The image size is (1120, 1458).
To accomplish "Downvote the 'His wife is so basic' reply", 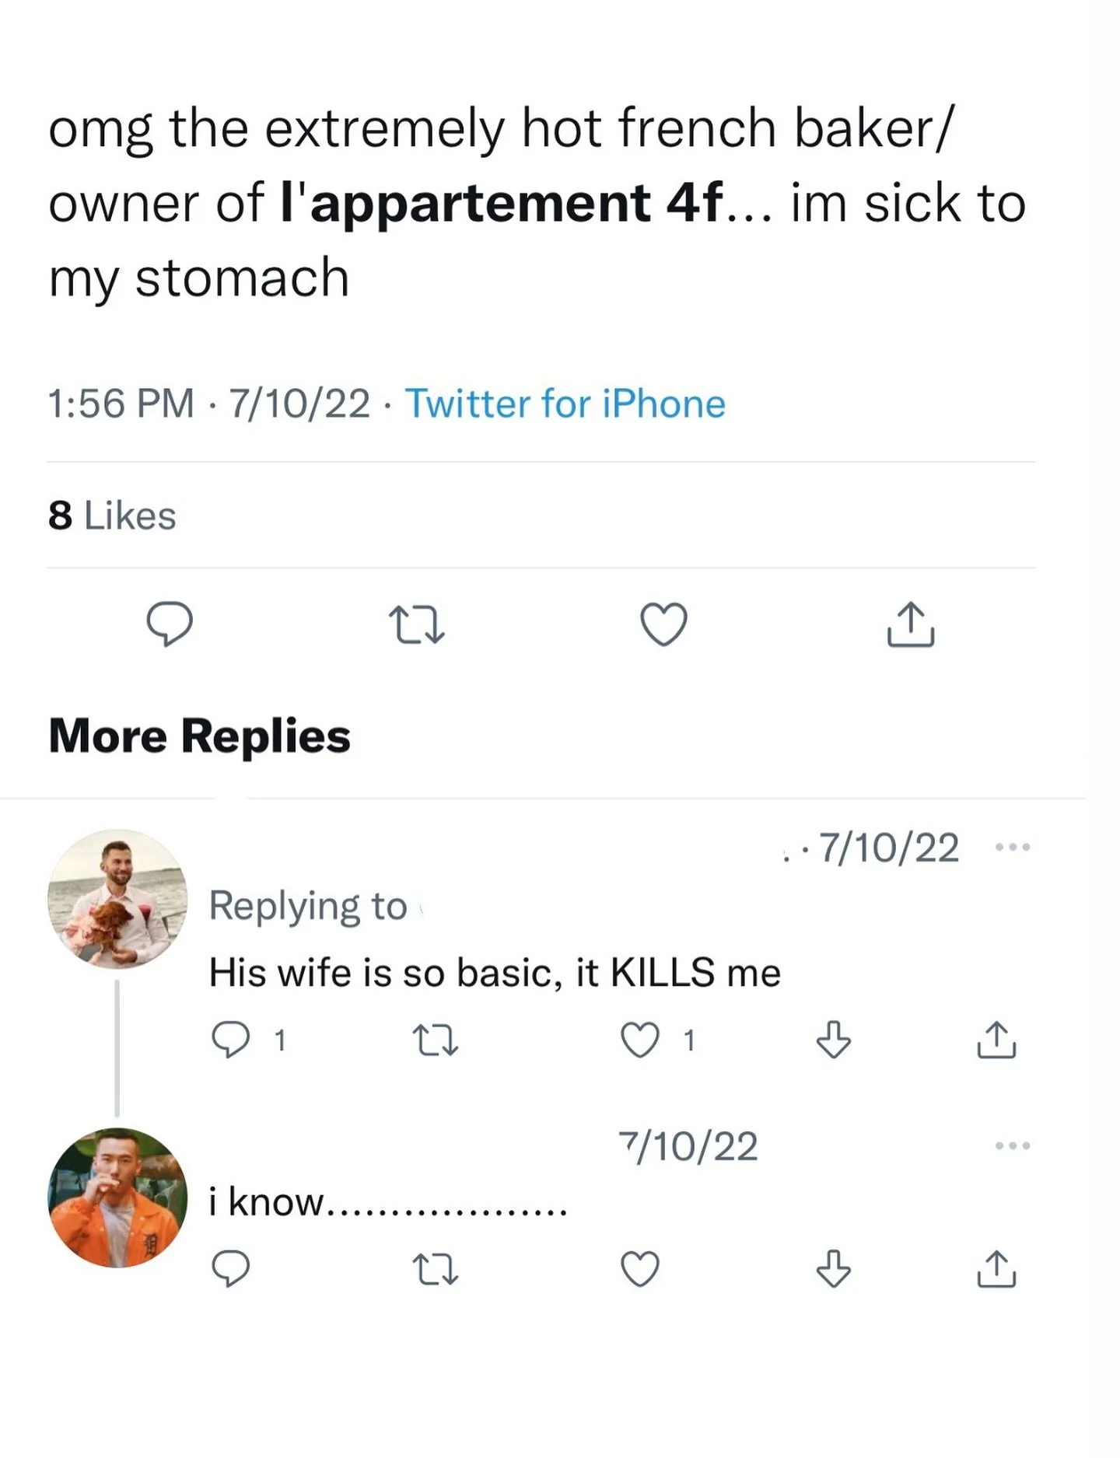I will pyautogui.click(x=834, y=1040).
